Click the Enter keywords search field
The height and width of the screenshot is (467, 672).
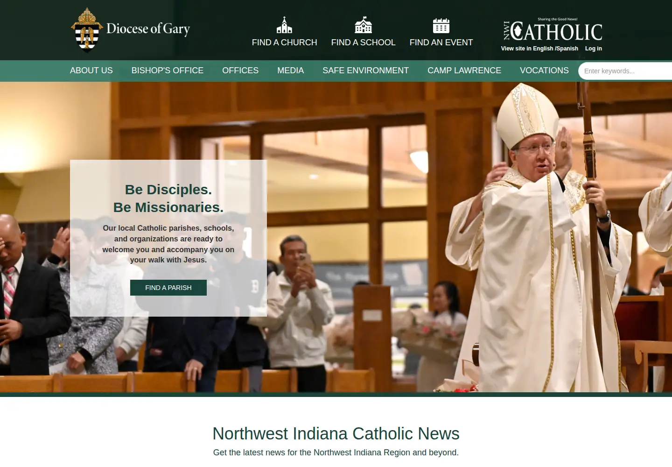pyautogui.click(x=625, y=71)
